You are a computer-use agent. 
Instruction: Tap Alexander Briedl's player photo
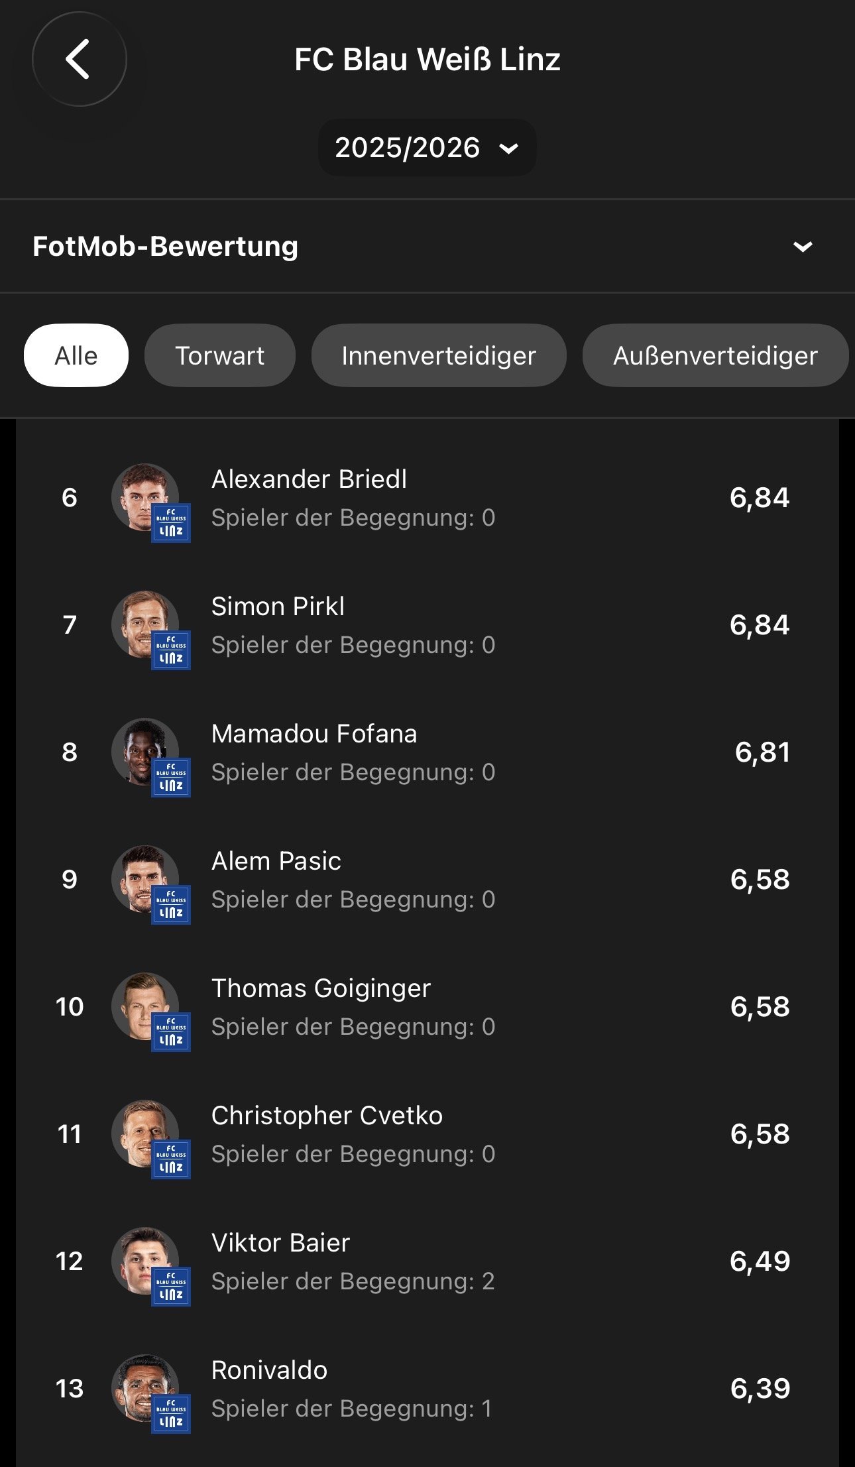(x=145, y=497)
